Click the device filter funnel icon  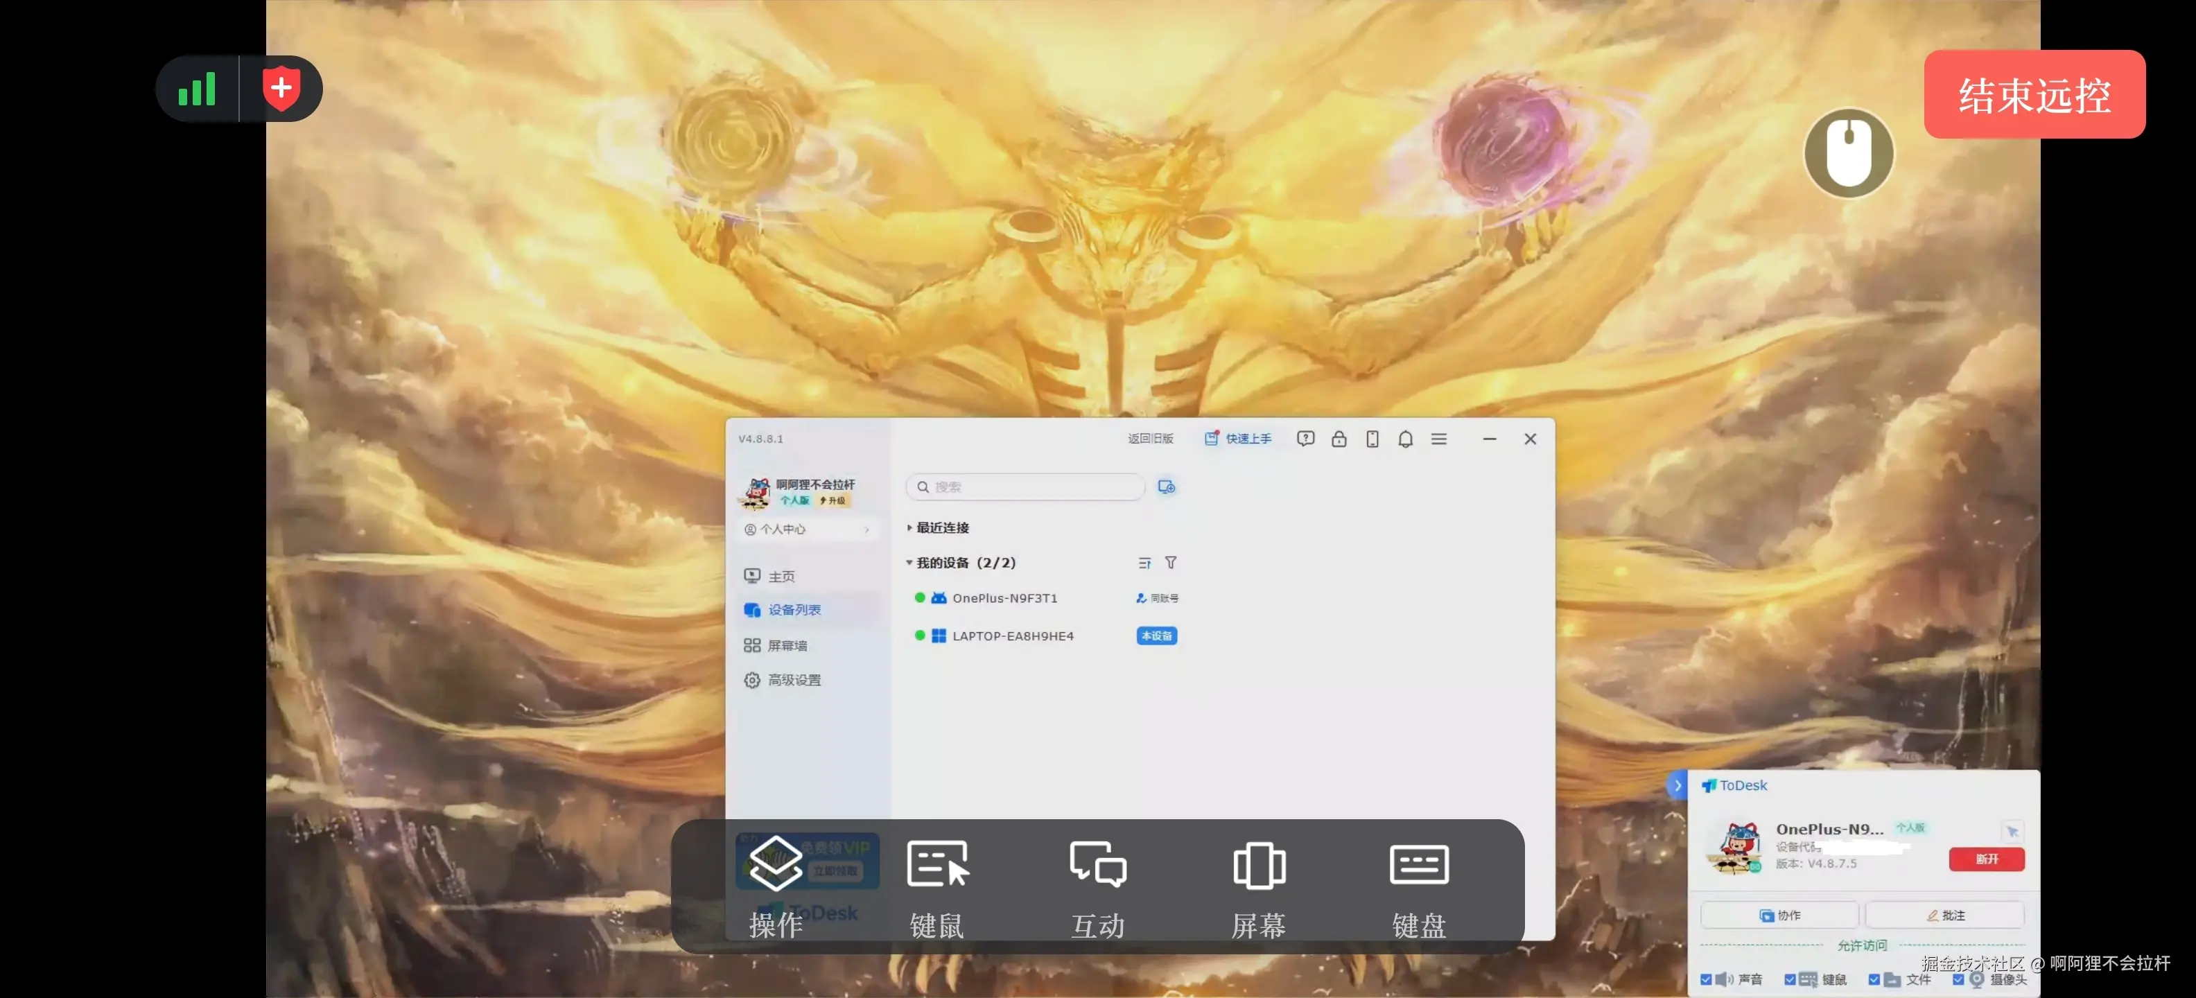tap(1171, 563)
